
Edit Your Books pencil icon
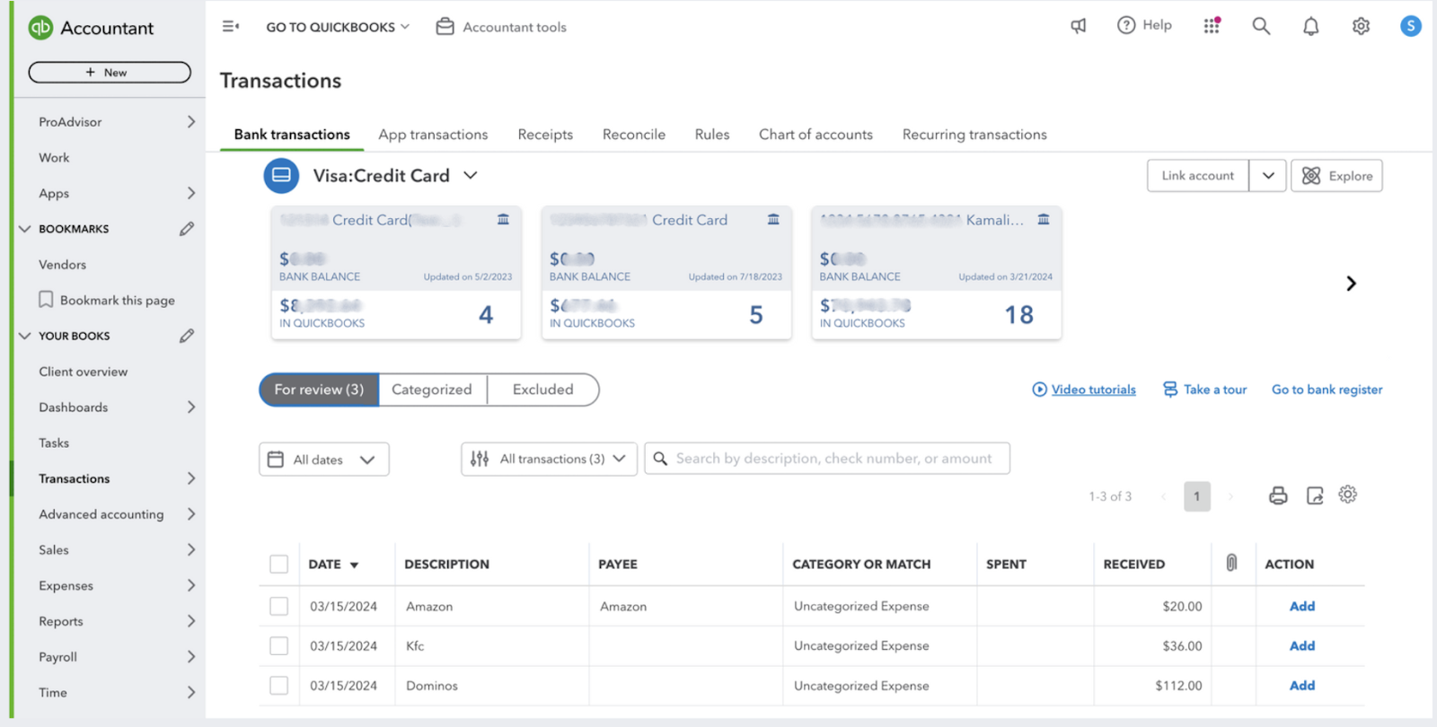click(186, 336)
